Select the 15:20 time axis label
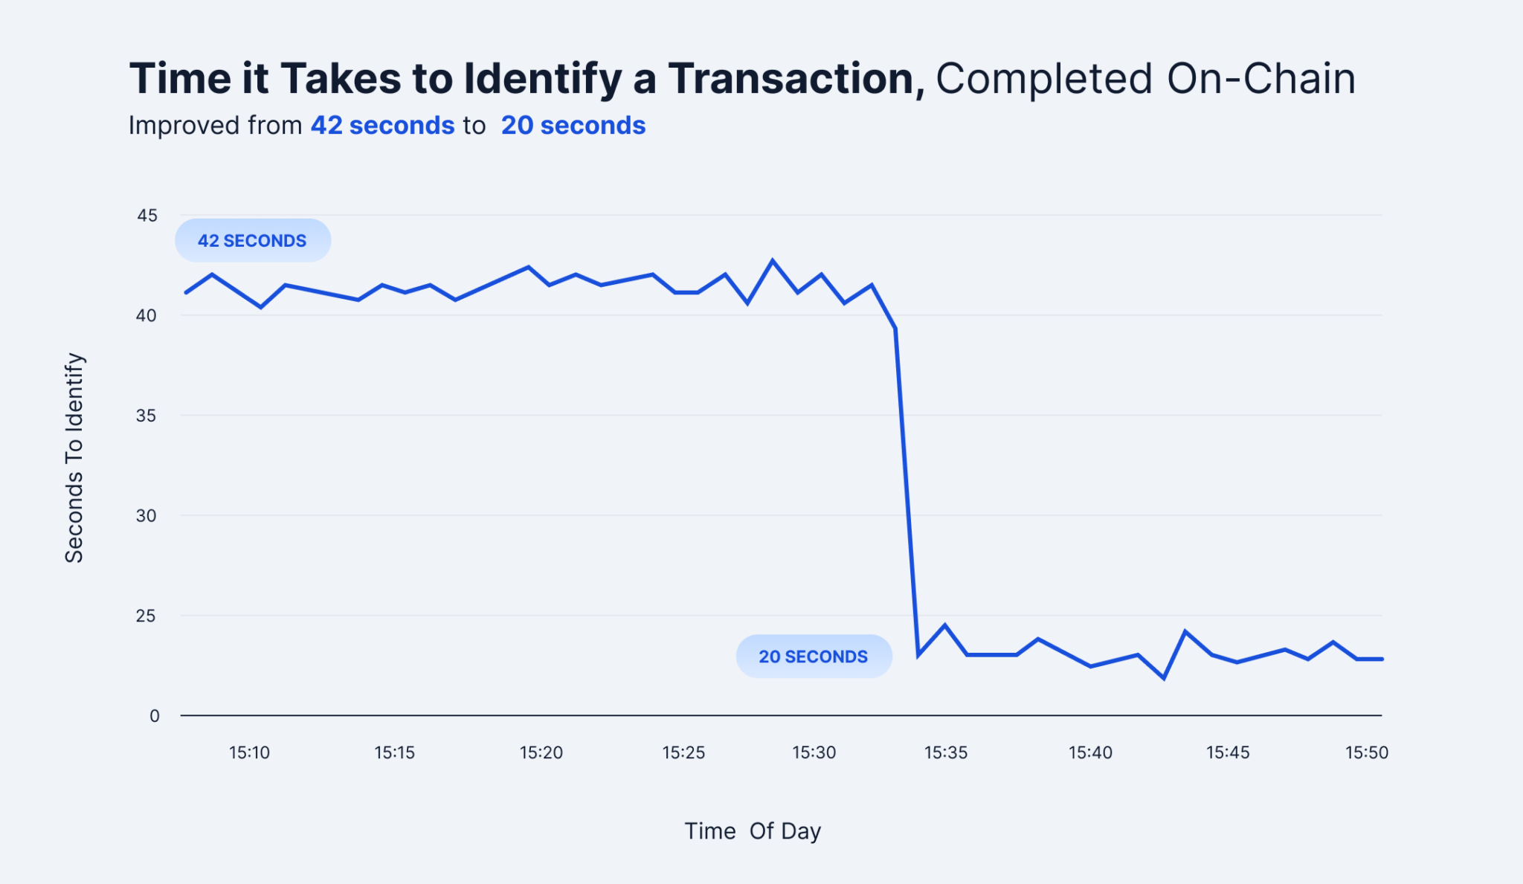 pyautogui.click(x=541, y=752)
